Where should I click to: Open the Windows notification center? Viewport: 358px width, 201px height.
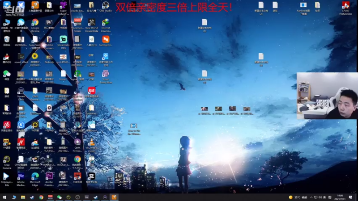(x=351, y=197)
